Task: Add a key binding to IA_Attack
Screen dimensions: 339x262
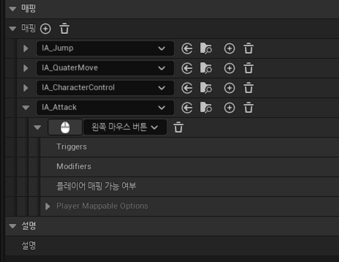Action: [x=229, y=108]
